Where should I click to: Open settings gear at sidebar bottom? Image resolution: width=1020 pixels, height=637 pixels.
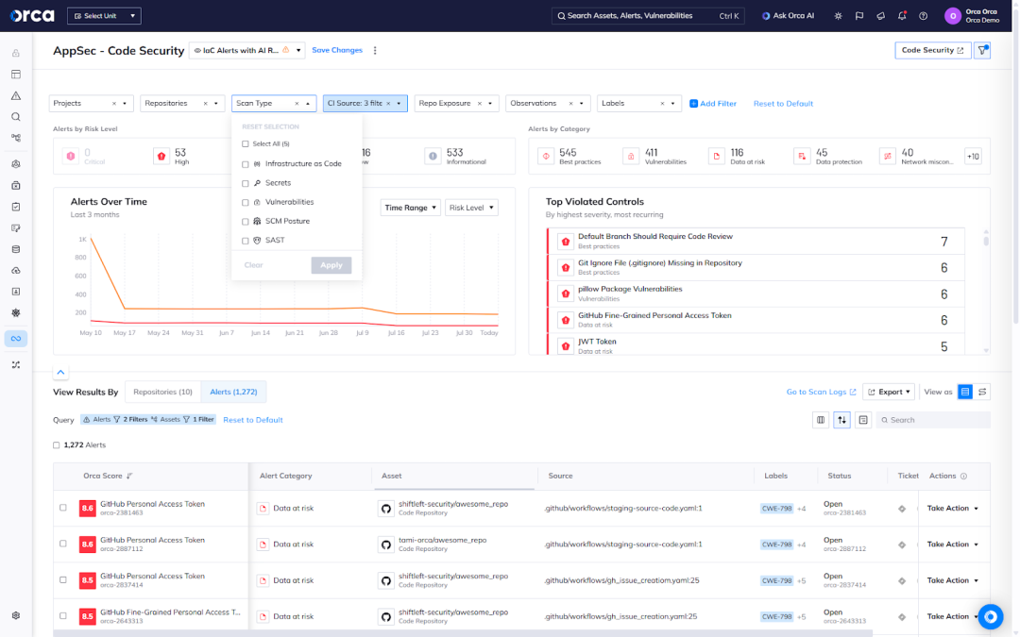[x=16, y=615]
